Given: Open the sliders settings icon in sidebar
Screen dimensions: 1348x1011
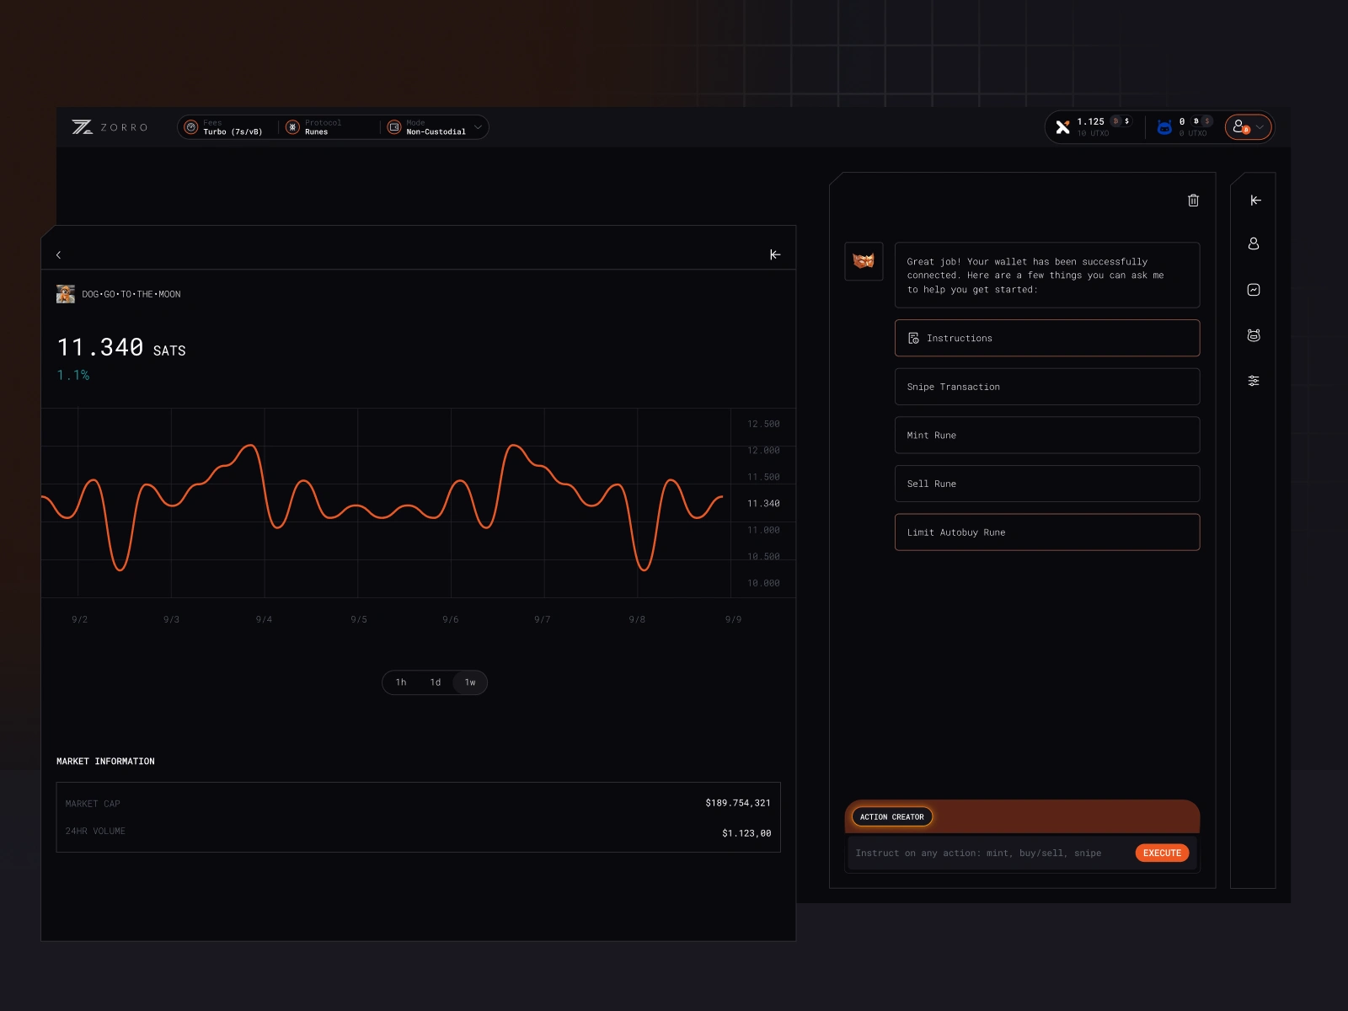Looking at the screenshot, I should point(1254,381).
